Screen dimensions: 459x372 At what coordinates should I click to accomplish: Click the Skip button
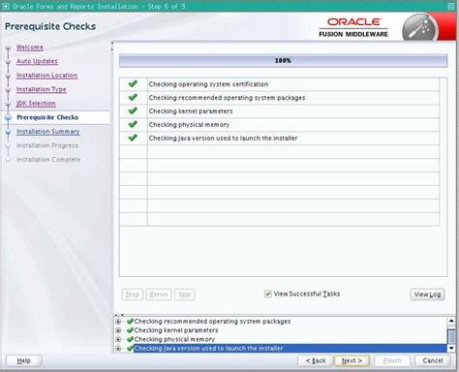(185, 294)
